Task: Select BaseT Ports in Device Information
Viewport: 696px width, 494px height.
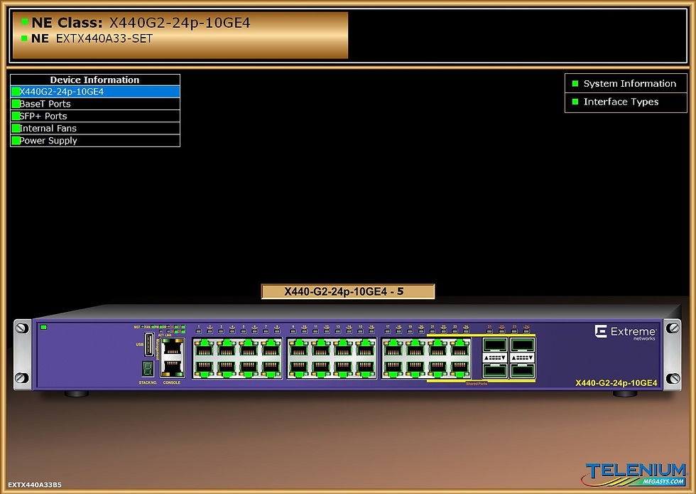Action: click(x=95, y=104)
